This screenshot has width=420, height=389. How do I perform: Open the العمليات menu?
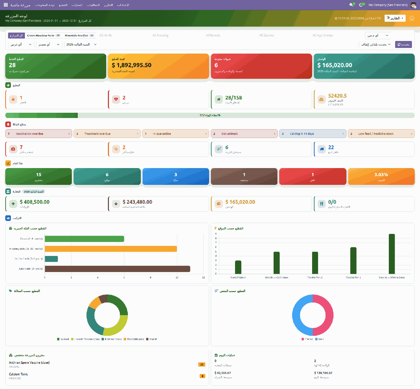click(x=77, y=5)
